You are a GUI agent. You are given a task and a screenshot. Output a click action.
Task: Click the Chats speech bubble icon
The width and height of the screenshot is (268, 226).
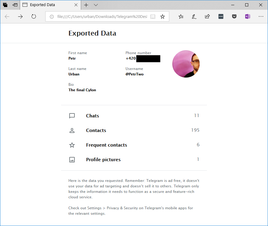click(x=72, y=116)
